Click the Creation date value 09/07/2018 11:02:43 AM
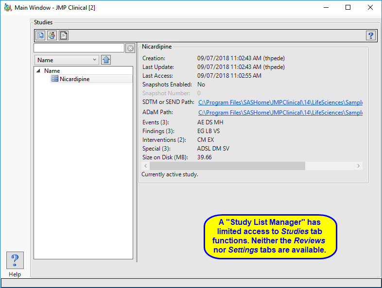382x288 pixels. [241, 58]
